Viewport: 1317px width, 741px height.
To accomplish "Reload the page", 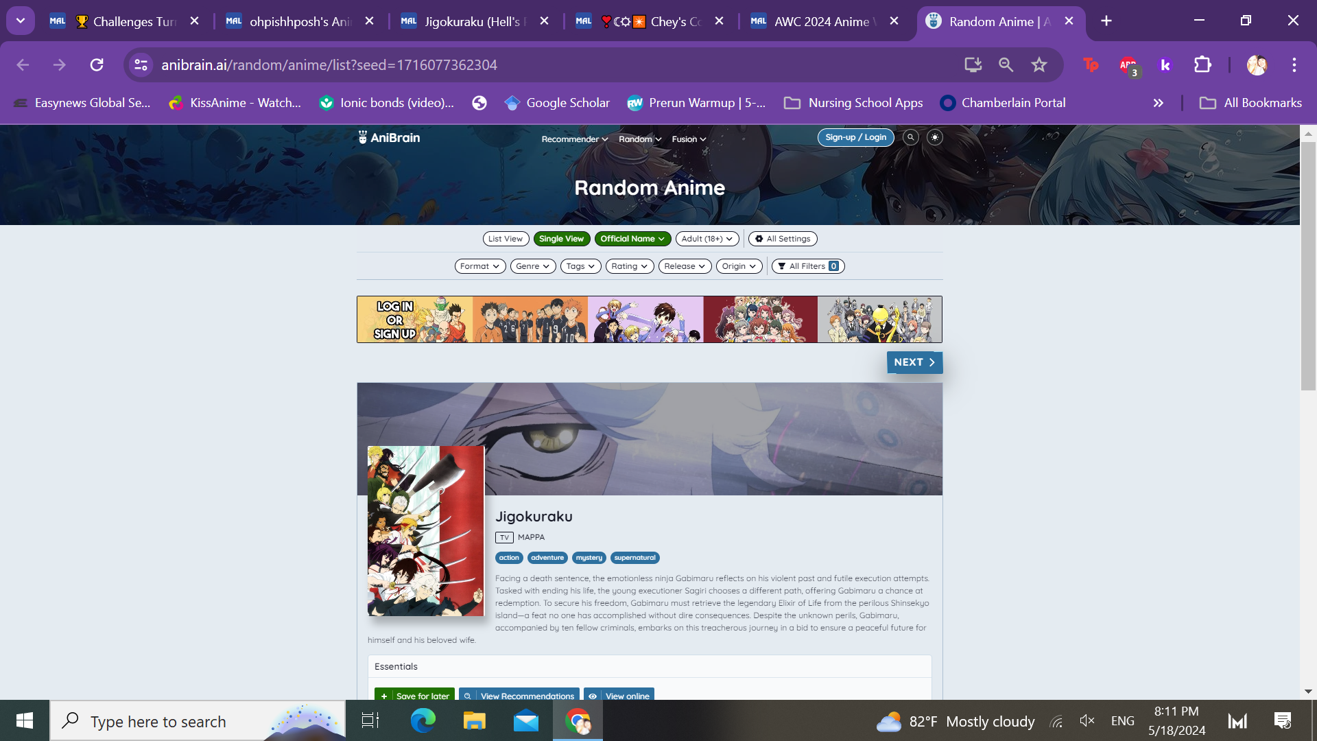I will point(97,64).
